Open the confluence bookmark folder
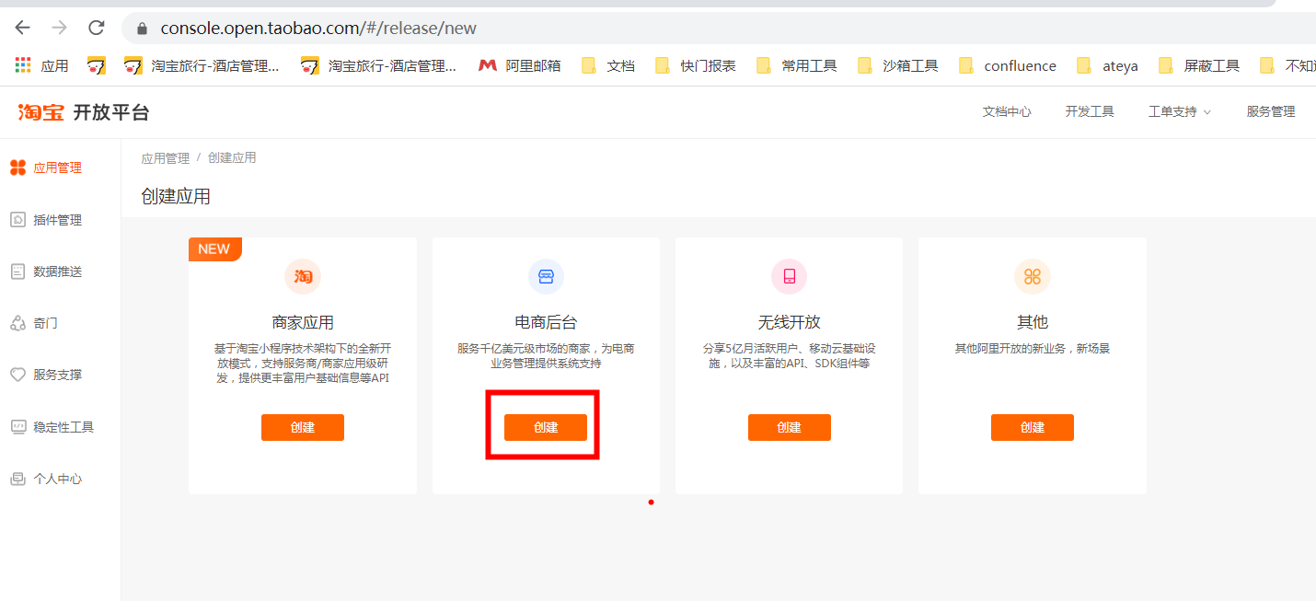Image resolution: width=1316 pixels, height=601 pixels. click(x=1008, y=65)
